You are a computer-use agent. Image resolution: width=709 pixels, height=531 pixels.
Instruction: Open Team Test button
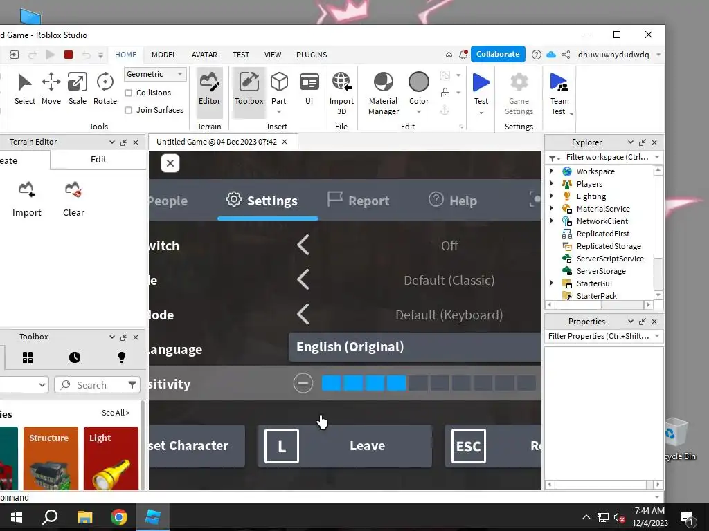point(559,93)
